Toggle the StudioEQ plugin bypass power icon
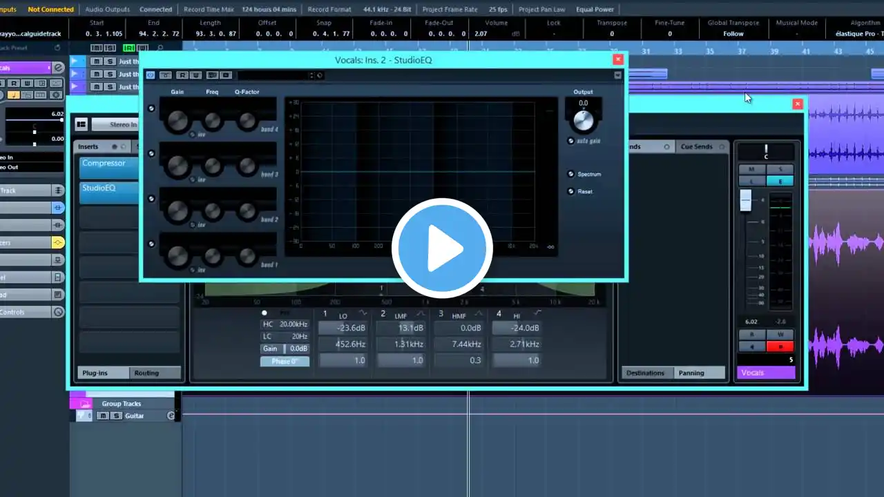The image size is (884, 497). coord(151,75)
